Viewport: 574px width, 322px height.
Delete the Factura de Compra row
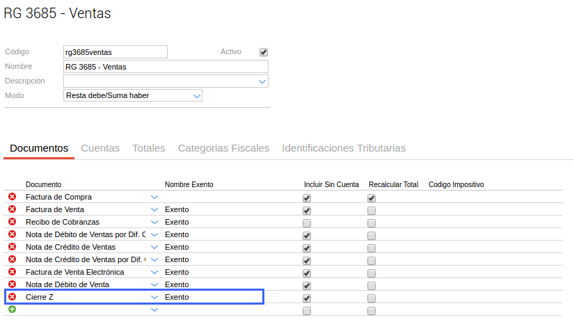click(12, 197)
